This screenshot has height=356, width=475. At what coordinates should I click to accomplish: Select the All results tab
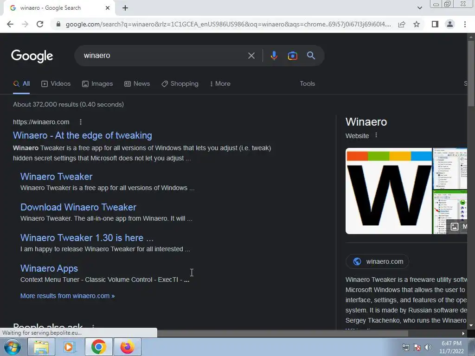coord(21,84)
